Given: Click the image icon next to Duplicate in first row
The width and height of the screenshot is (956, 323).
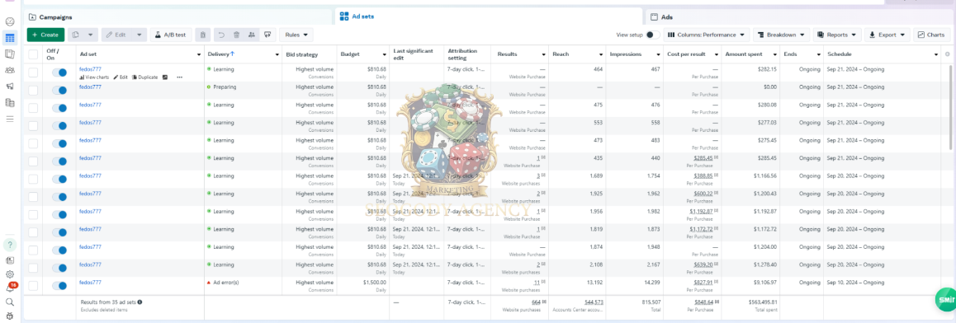Looking at the screenshot, I should point(164,77).
